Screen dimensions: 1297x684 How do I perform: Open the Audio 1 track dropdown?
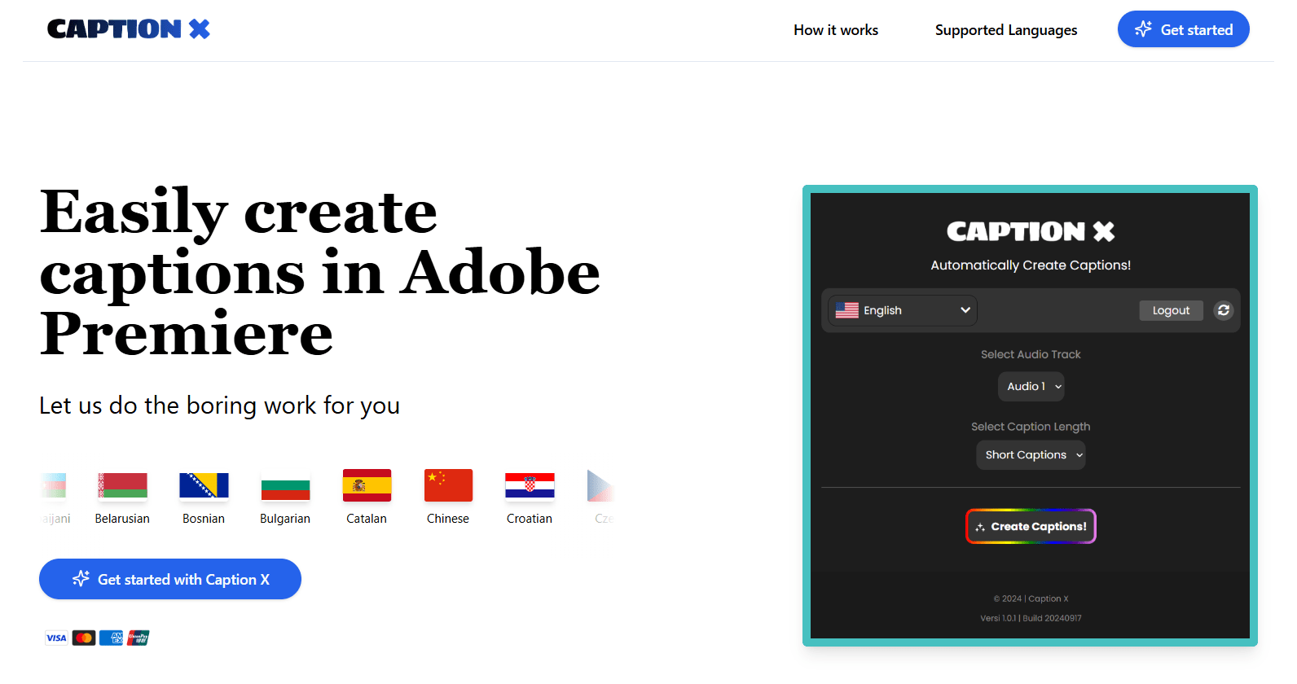point(1031,387)
